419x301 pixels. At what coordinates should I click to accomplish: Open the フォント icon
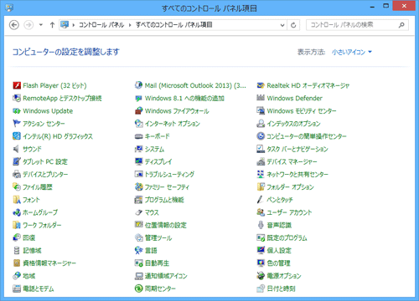[17, 200]
